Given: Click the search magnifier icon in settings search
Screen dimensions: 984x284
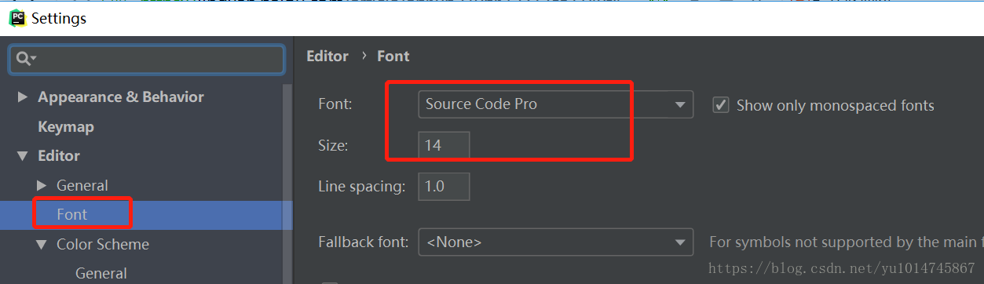Looking at the screenshot, I should click(x=26, y=59).
